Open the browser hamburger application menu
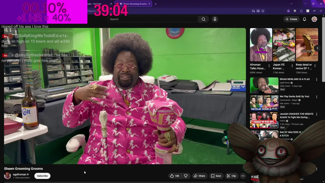Screen dimensions: 325x183 pyautogui.click(x=321, y=11)
